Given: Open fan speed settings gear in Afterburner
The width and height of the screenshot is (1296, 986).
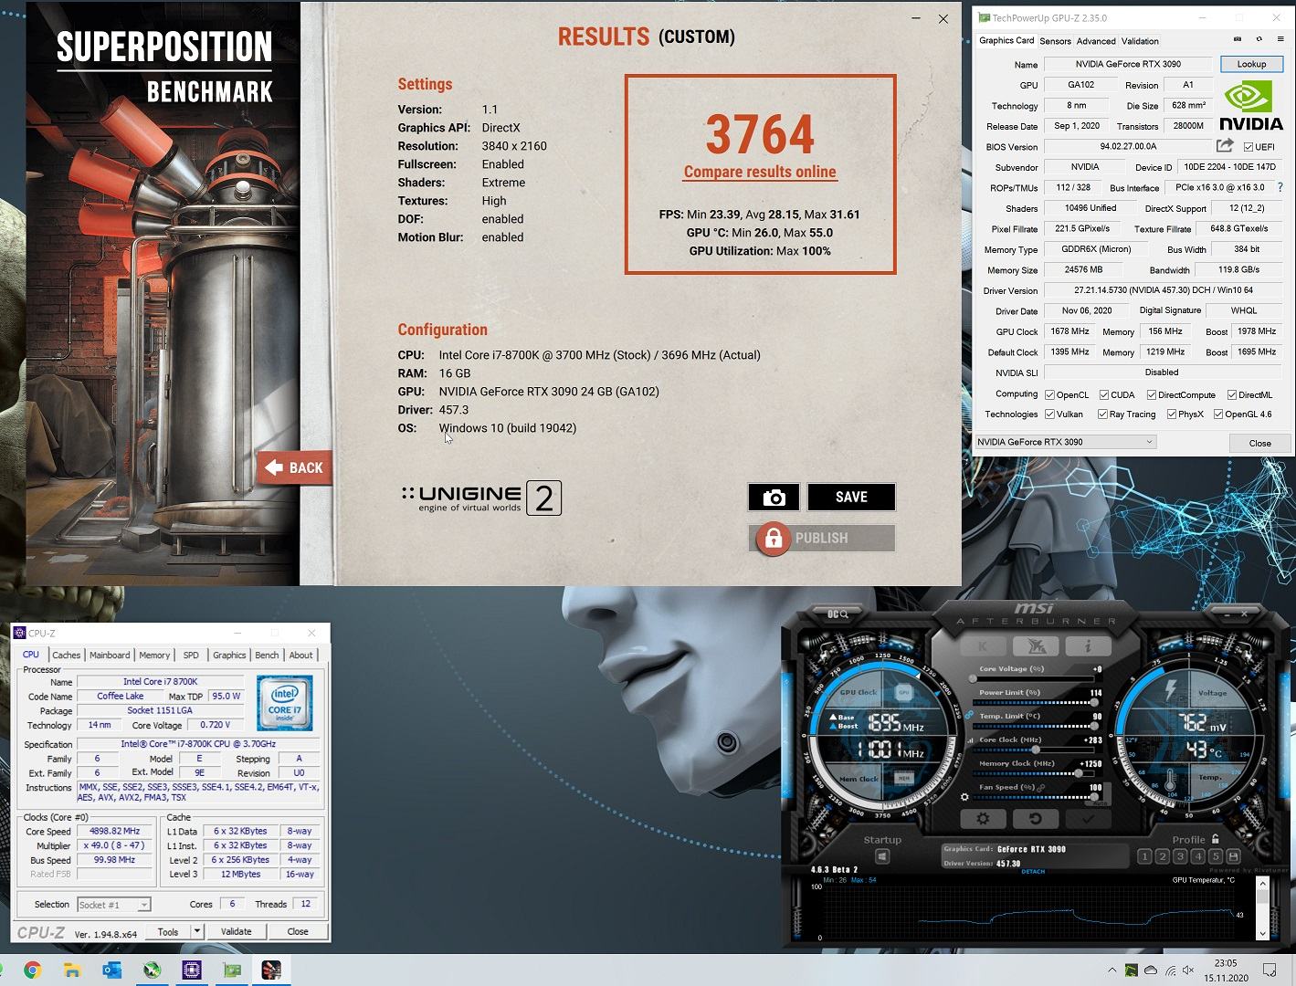Looking at the screenshot, I should pos(964,797).
